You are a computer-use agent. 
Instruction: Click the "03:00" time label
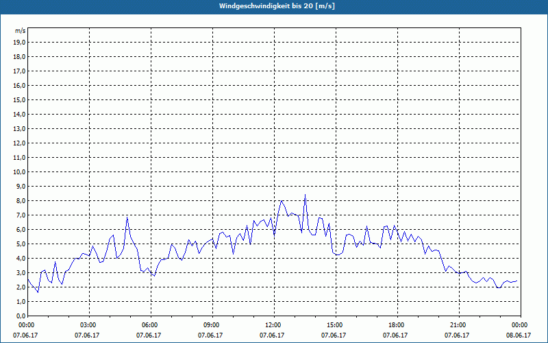[x=90, y=325]
